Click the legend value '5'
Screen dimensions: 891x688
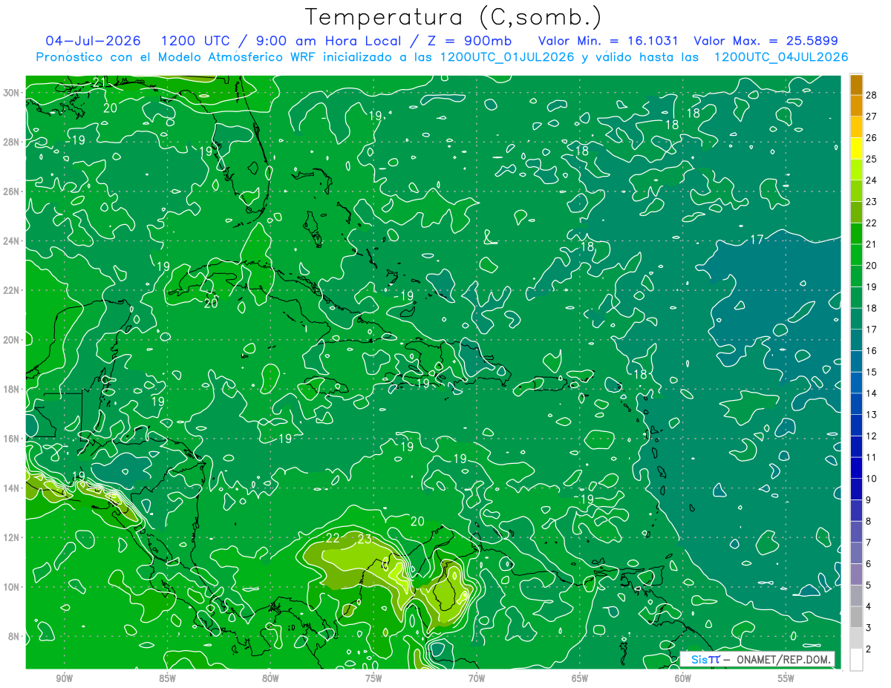point(869,585)
